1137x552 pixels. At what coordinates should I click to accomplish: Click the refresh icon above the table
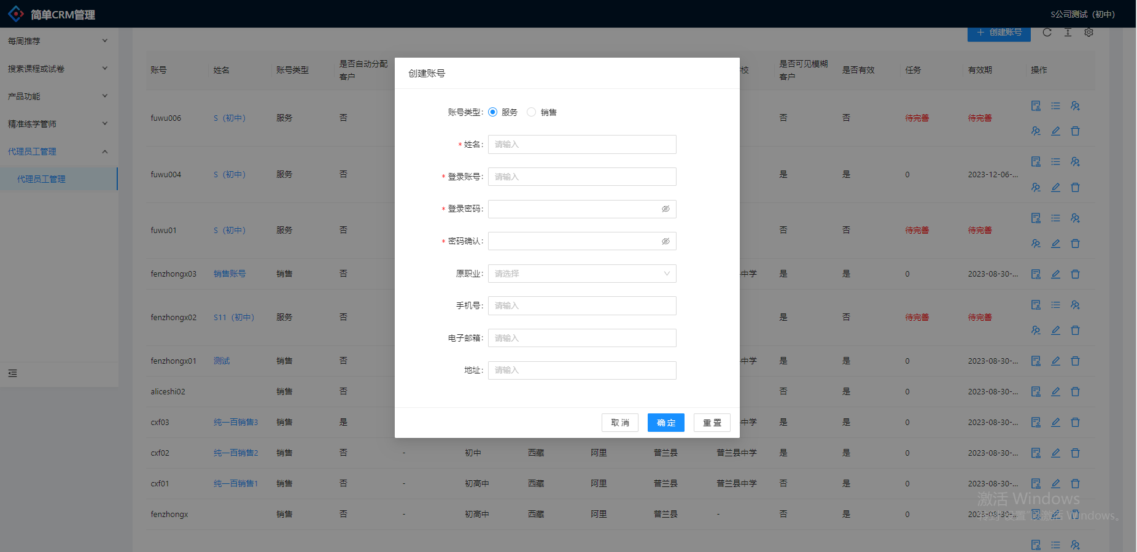point(1047,33)
